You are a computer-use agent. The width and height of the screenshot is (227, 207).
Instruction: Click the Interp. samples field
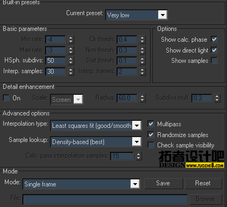click(55, 72)
